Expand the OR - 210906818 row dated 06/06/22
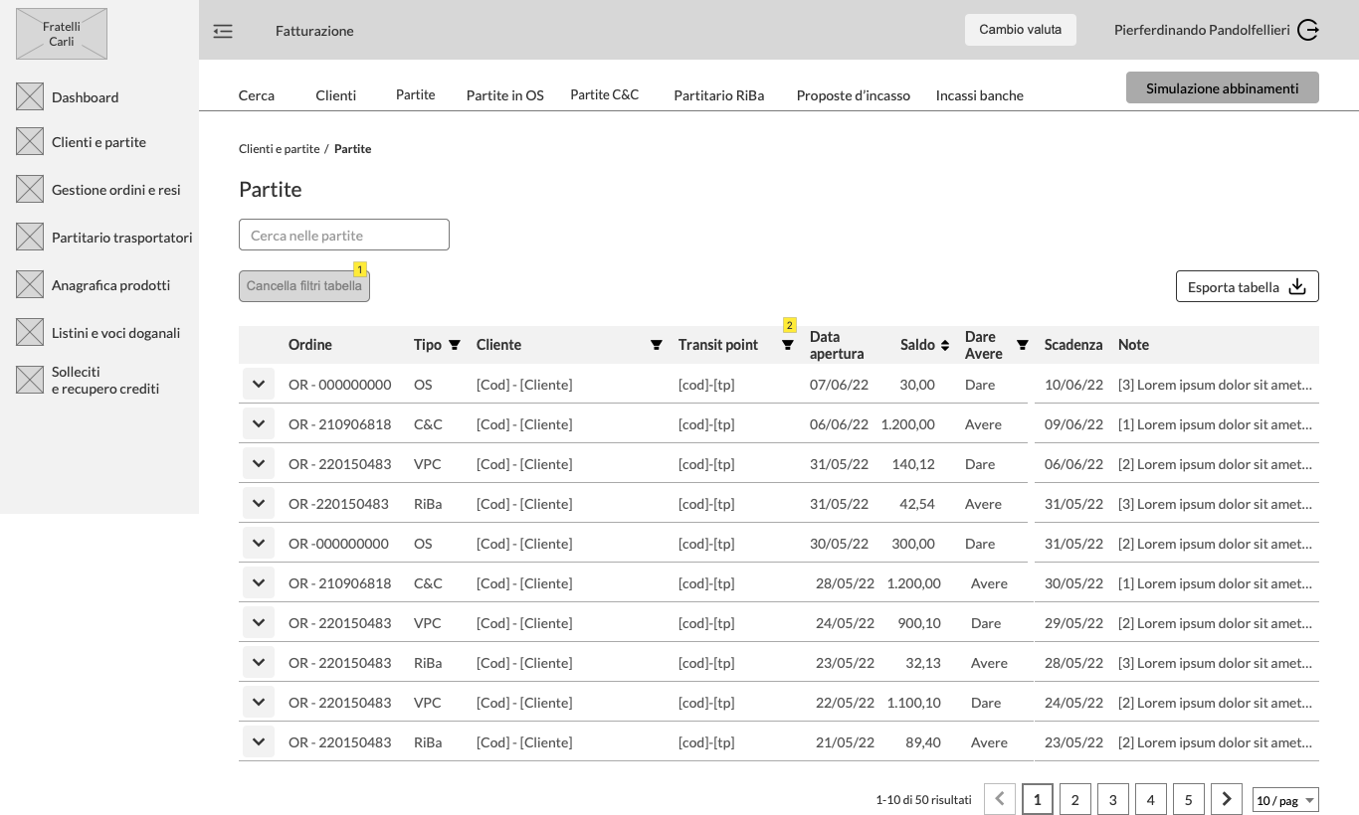 (259, 424)
